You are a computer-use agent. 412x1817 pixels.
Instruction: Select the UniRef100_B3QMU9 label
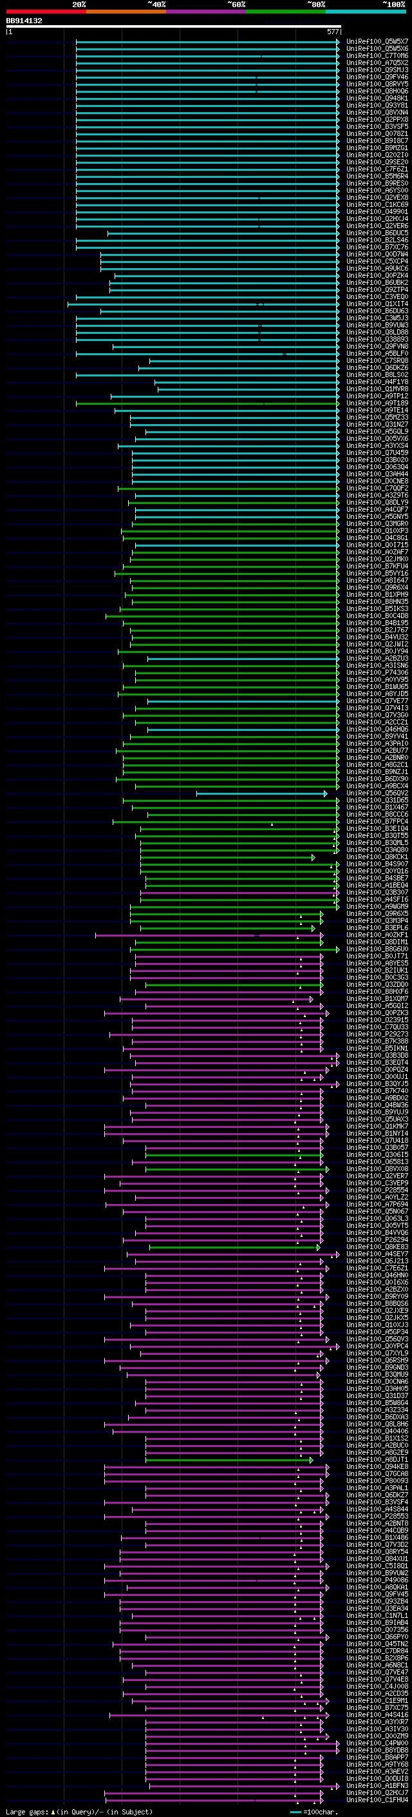click(x=377, y=1375)
